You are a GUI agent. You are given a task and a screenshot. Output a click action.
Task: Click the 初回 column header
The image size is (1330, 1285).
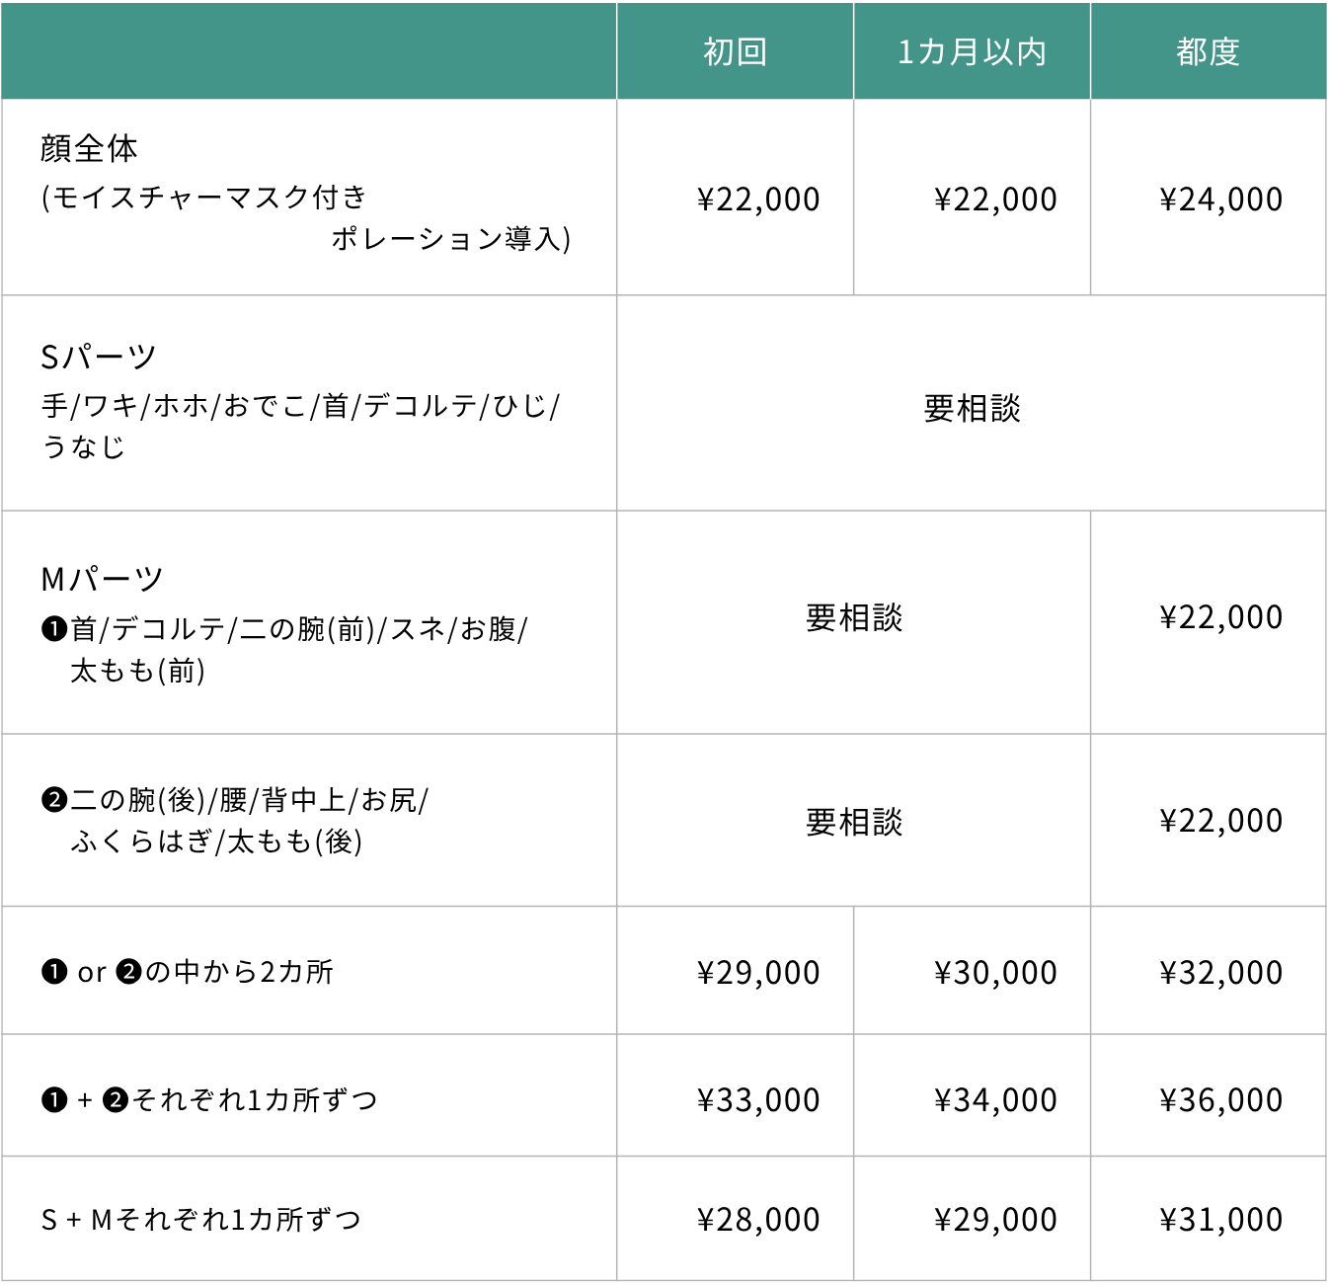[x=735, y=51]
